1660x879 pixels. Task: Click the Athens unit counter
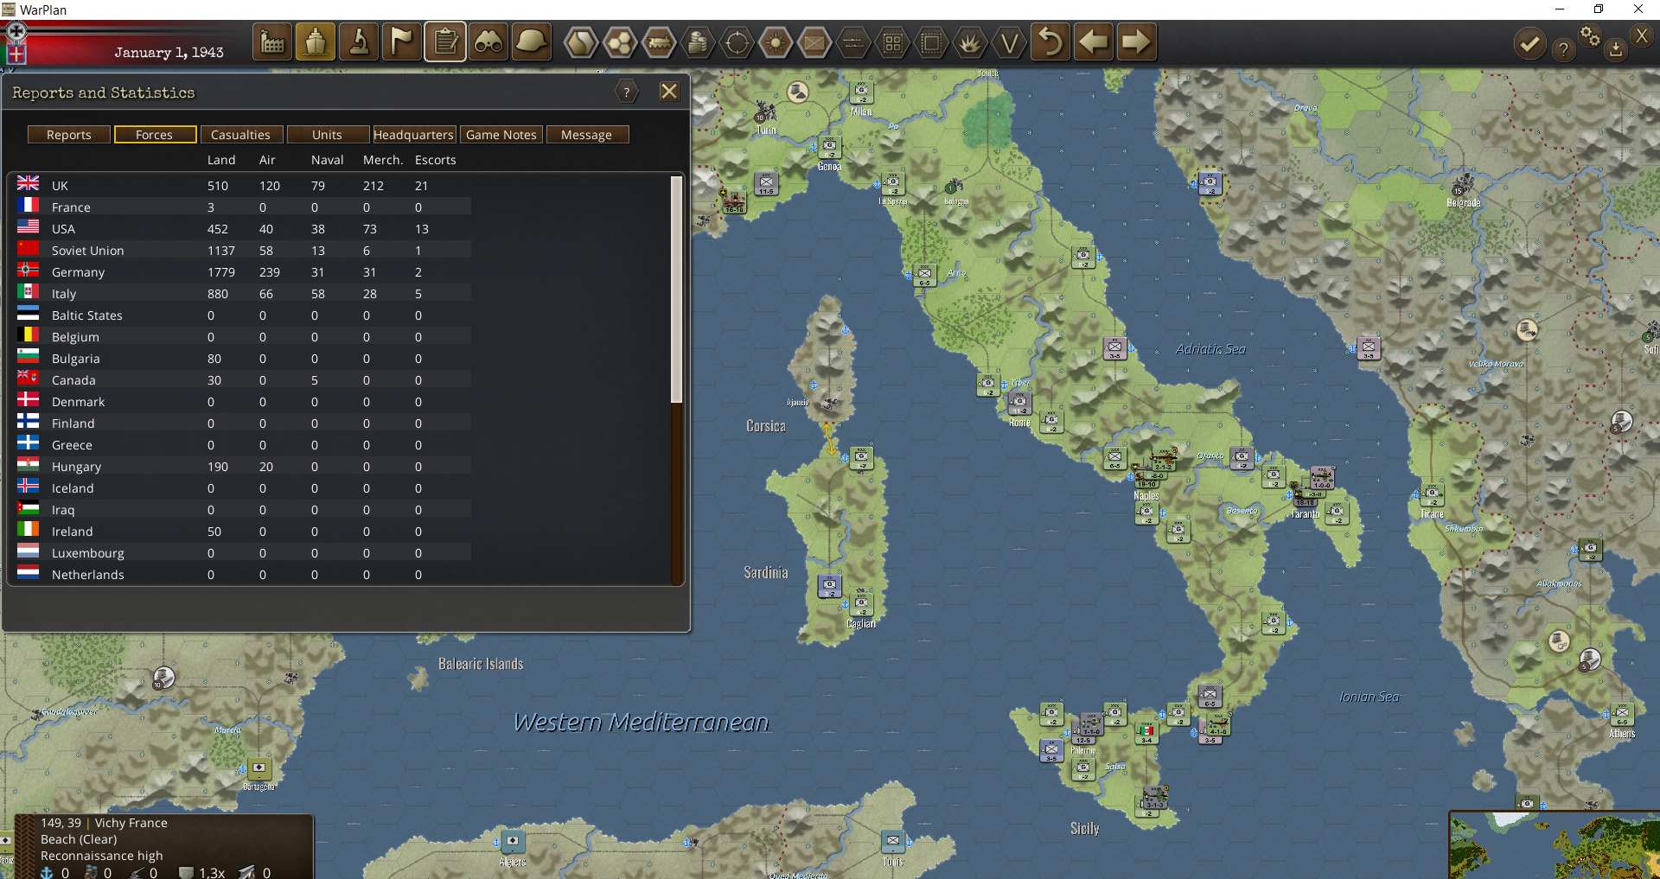pyautogui.click(x=1622, y=715)
